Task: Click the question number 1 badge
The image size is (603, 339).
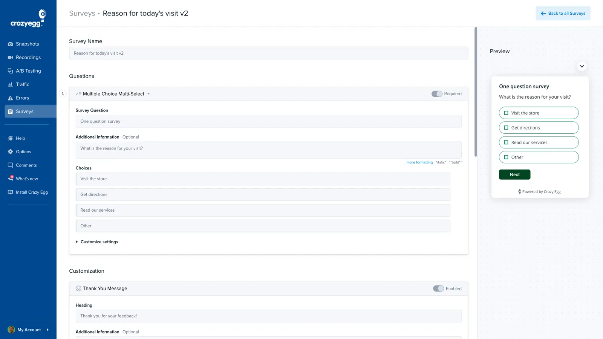Action: point(63,94)
